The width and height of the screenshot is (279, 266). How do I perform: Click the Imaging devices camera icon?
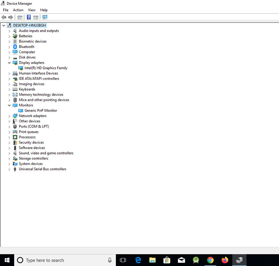click(x=15, y=84)
